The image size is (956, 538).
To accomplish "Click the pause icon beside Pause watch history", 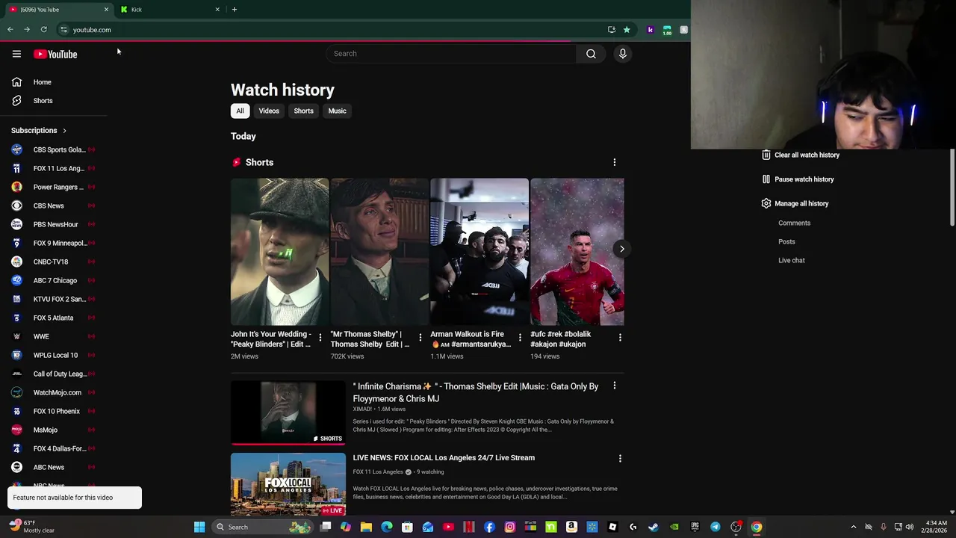I will 766,179.
